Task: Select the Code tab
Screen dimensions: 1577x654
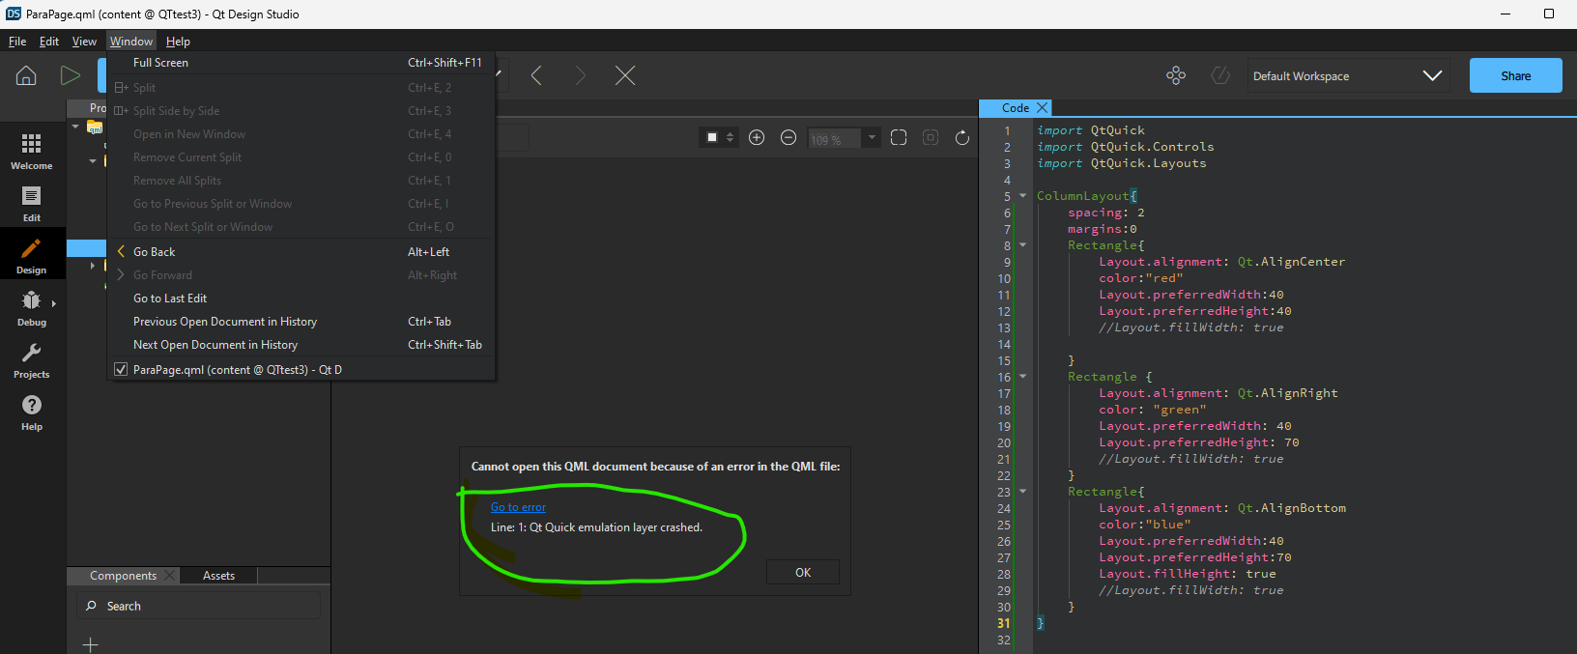Action: point(1015,108)
